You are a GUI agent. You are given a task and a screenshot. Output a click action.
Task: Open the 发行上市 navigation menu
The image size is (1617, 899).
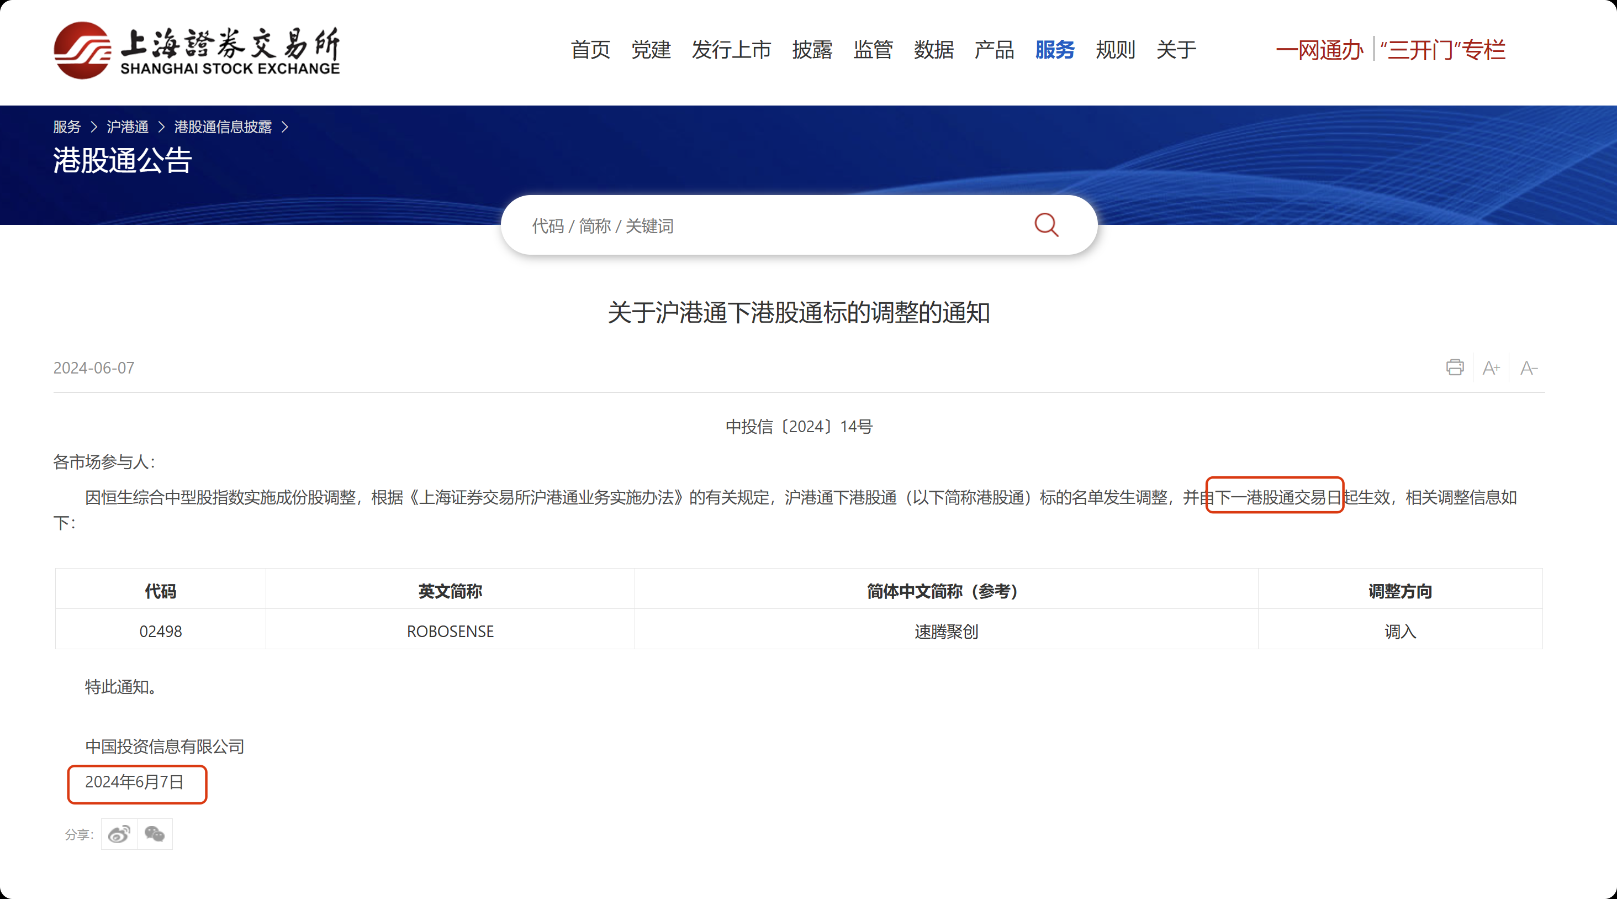[731, 50]
